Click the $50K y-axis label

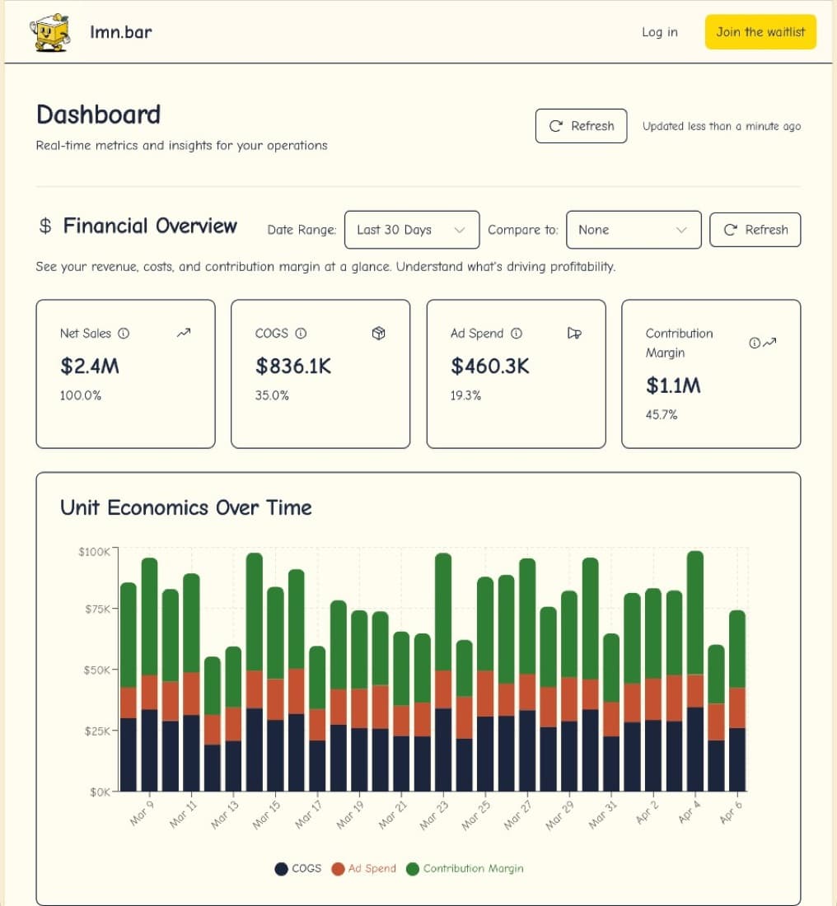tap(96, 670)
